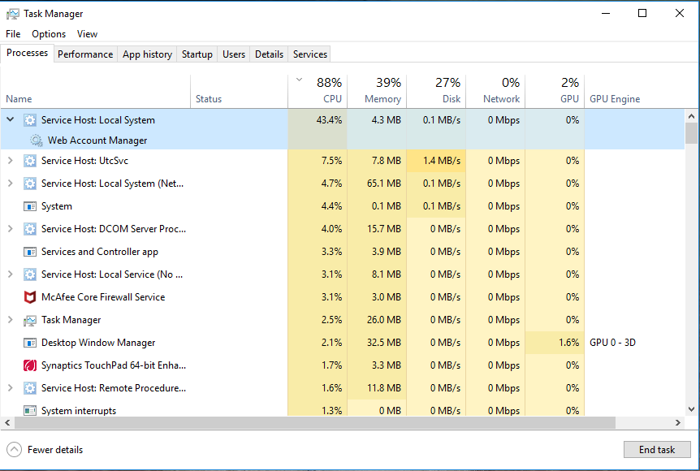Click the System process icon
Viewport: 700px width, 471px height.
(x=30, y=206)
